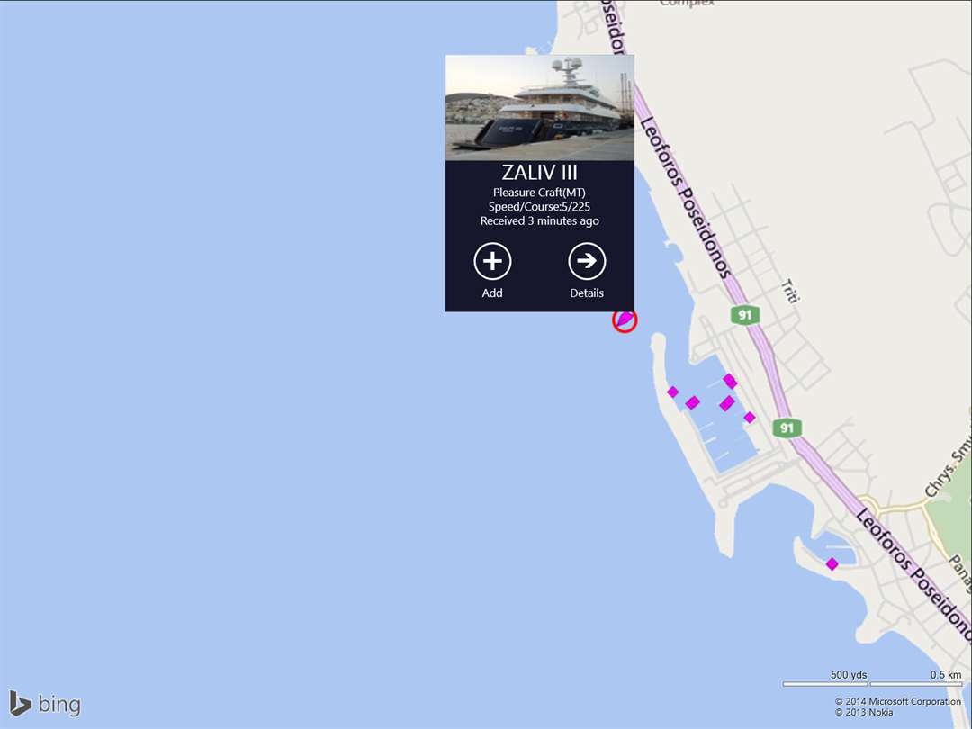Click the Bing logo
Screen dimensions: 972x729
click(x=45, y=704)
